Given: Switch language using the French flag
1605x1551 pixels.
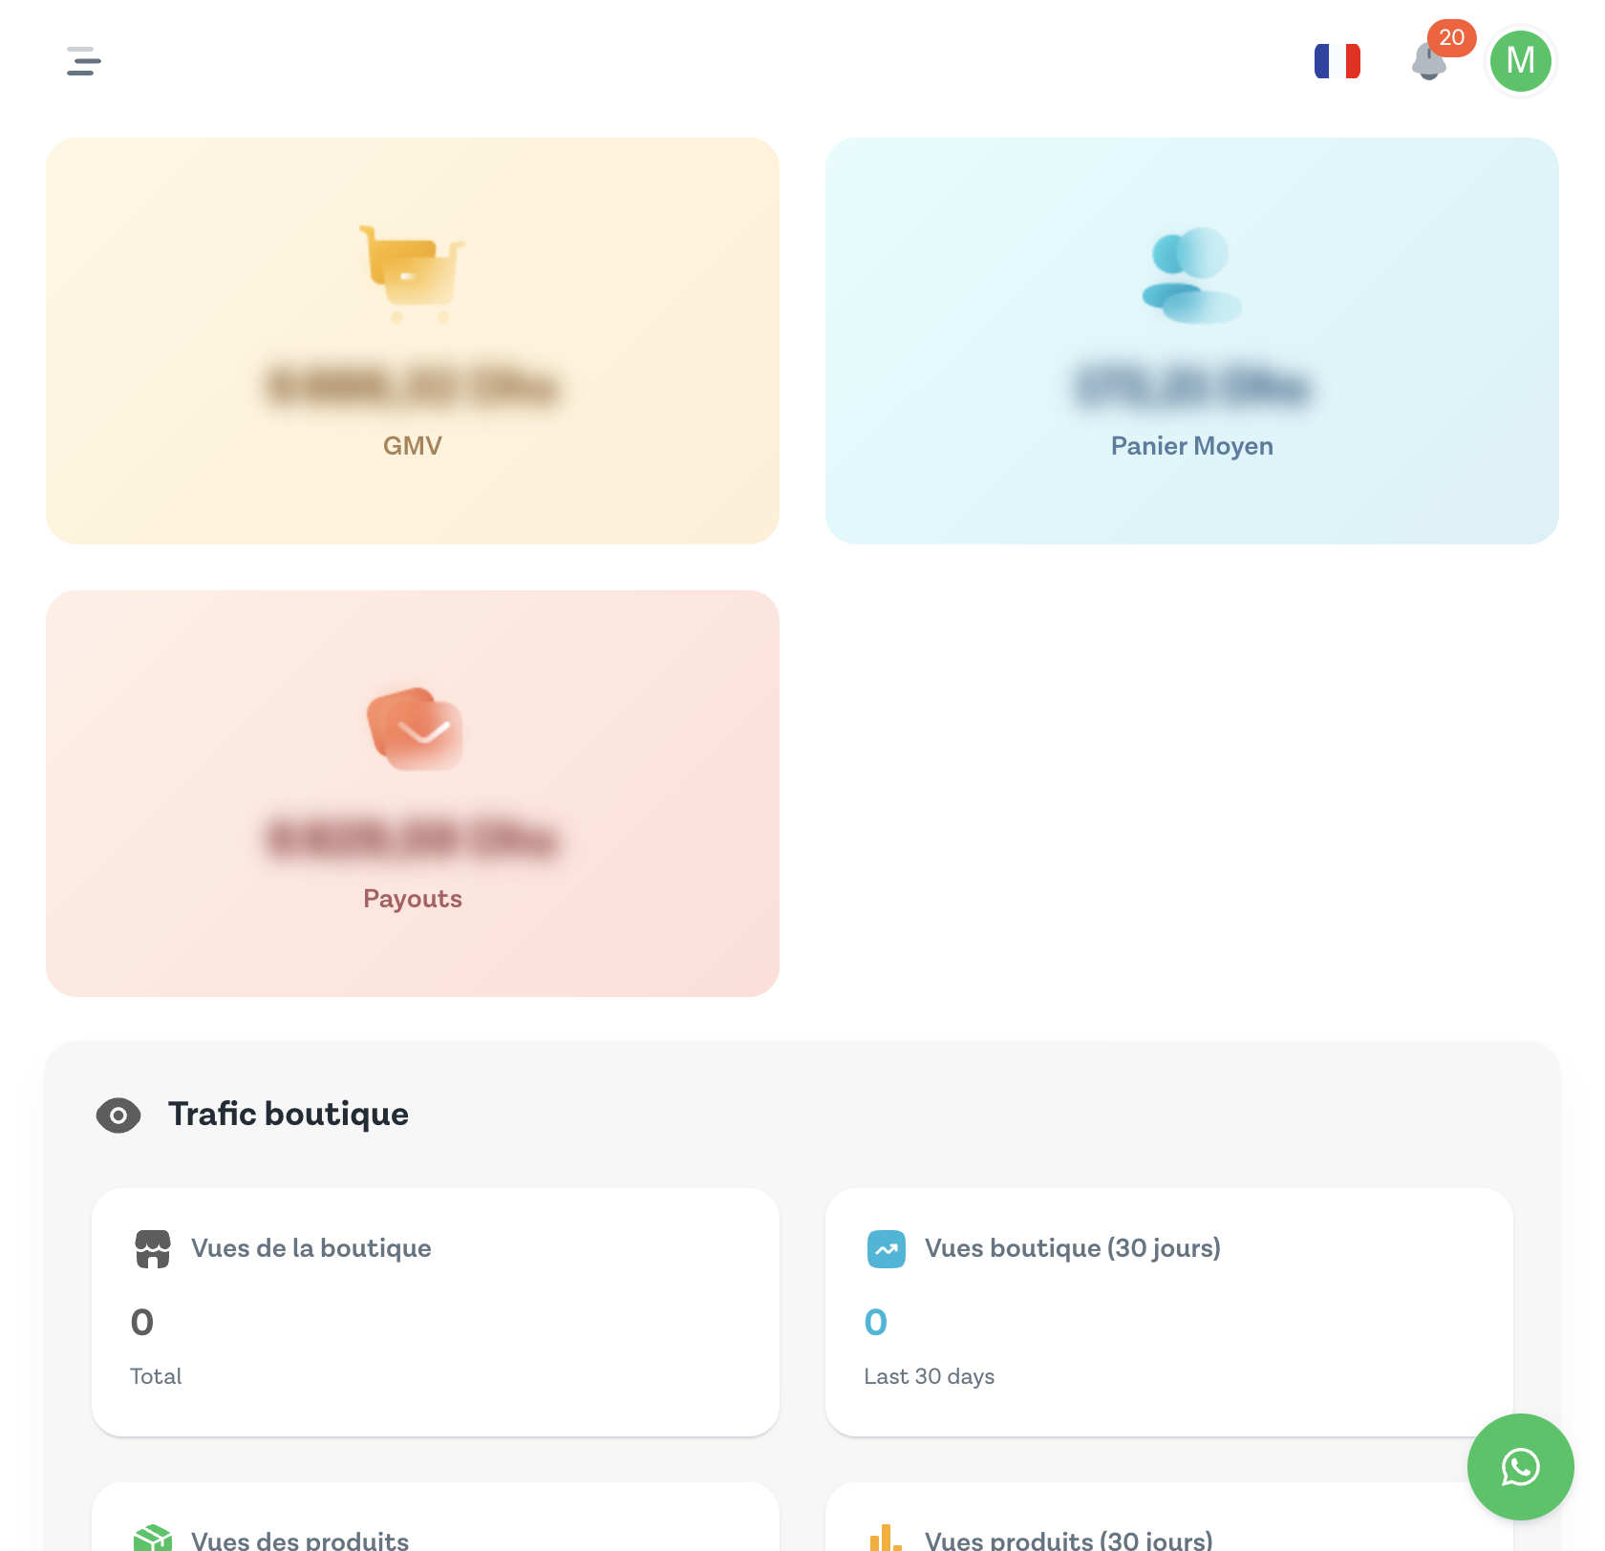Looking at the screenshot, I should pos(1337,61).
